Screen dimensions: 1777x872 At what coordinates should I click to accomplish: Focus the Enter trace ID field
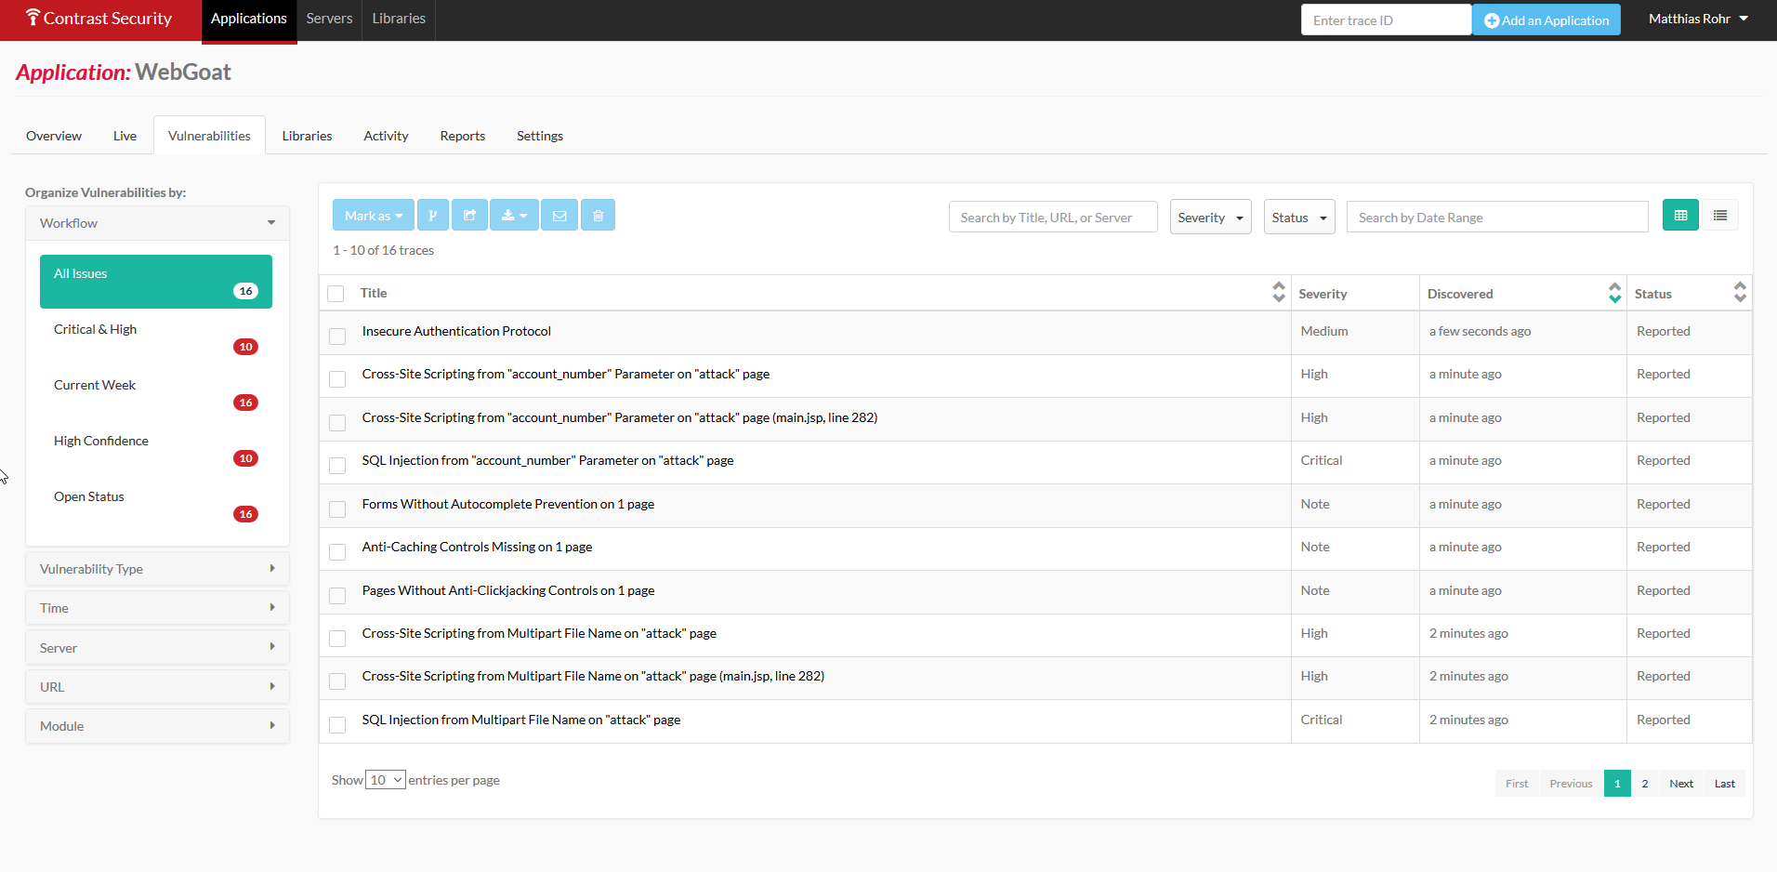point(1386,20)
